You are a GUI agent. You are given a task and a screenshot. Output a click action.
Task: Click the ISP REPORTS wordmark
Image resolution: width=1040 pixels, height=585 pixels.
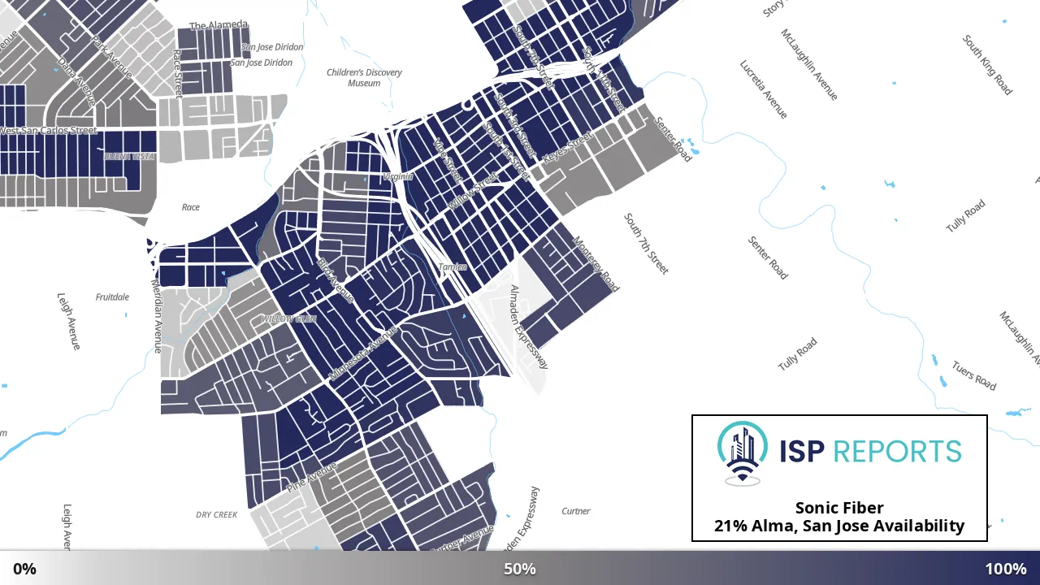[x=870, y=452]
